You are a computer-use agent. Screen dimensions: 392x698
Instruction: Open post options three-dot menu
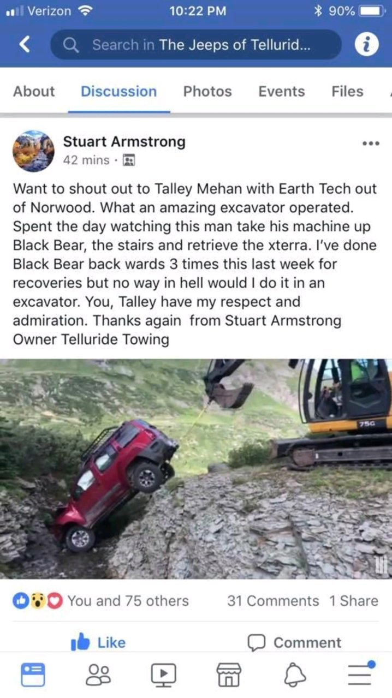click(371, 143)
